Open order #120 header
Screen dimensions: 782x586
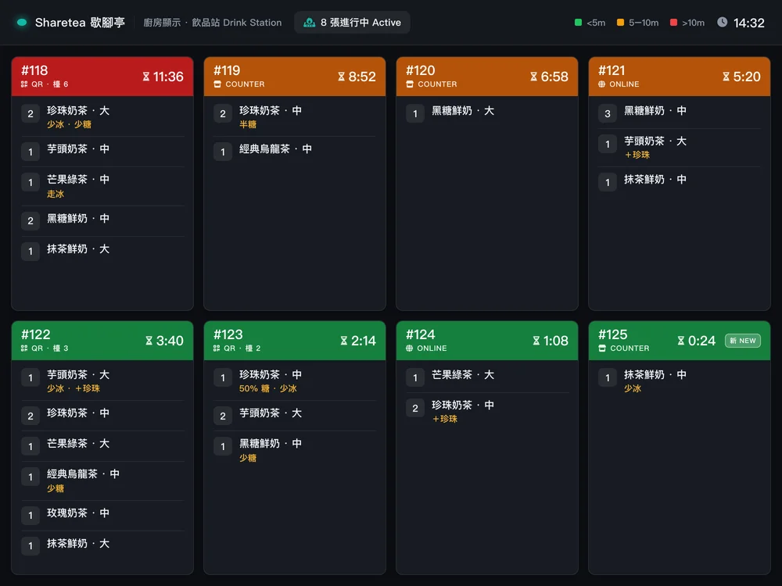pyautogui.click(x=486, y=77)
